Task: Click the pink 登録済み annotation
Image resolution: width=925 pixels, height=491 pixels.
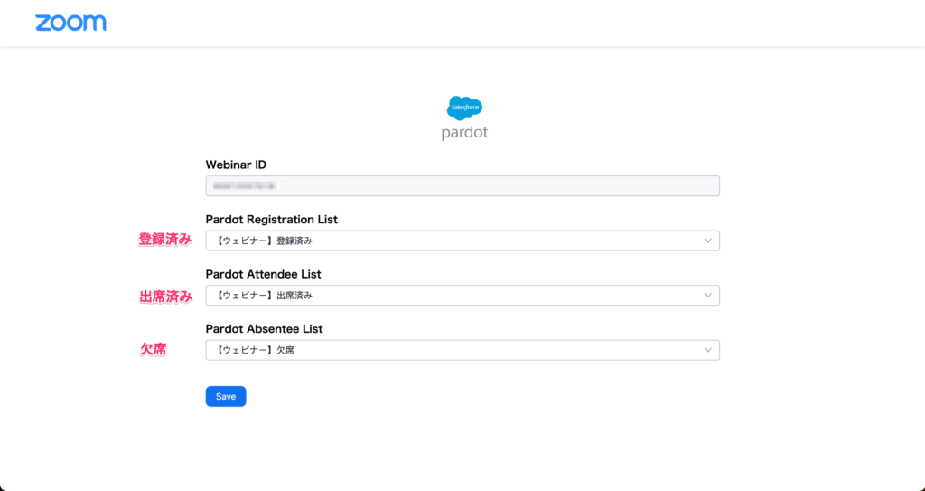Action: (x=164, y=240)
